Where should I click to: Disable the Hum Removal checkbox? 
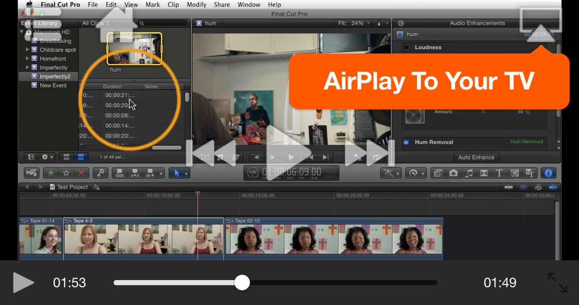[x=406, y=142]
